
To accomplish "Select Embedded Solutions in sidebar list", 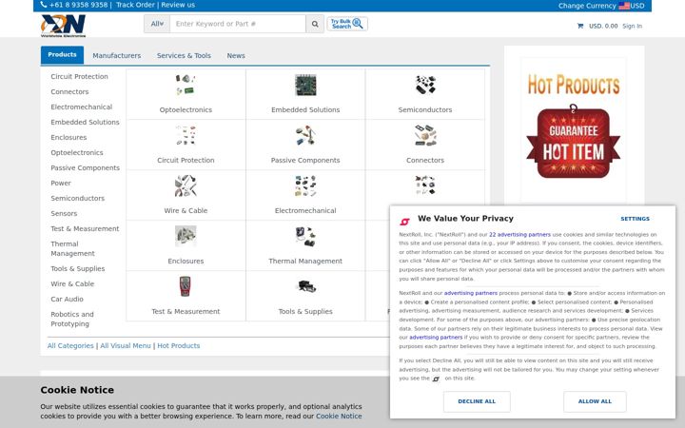I will click(85, 123).
